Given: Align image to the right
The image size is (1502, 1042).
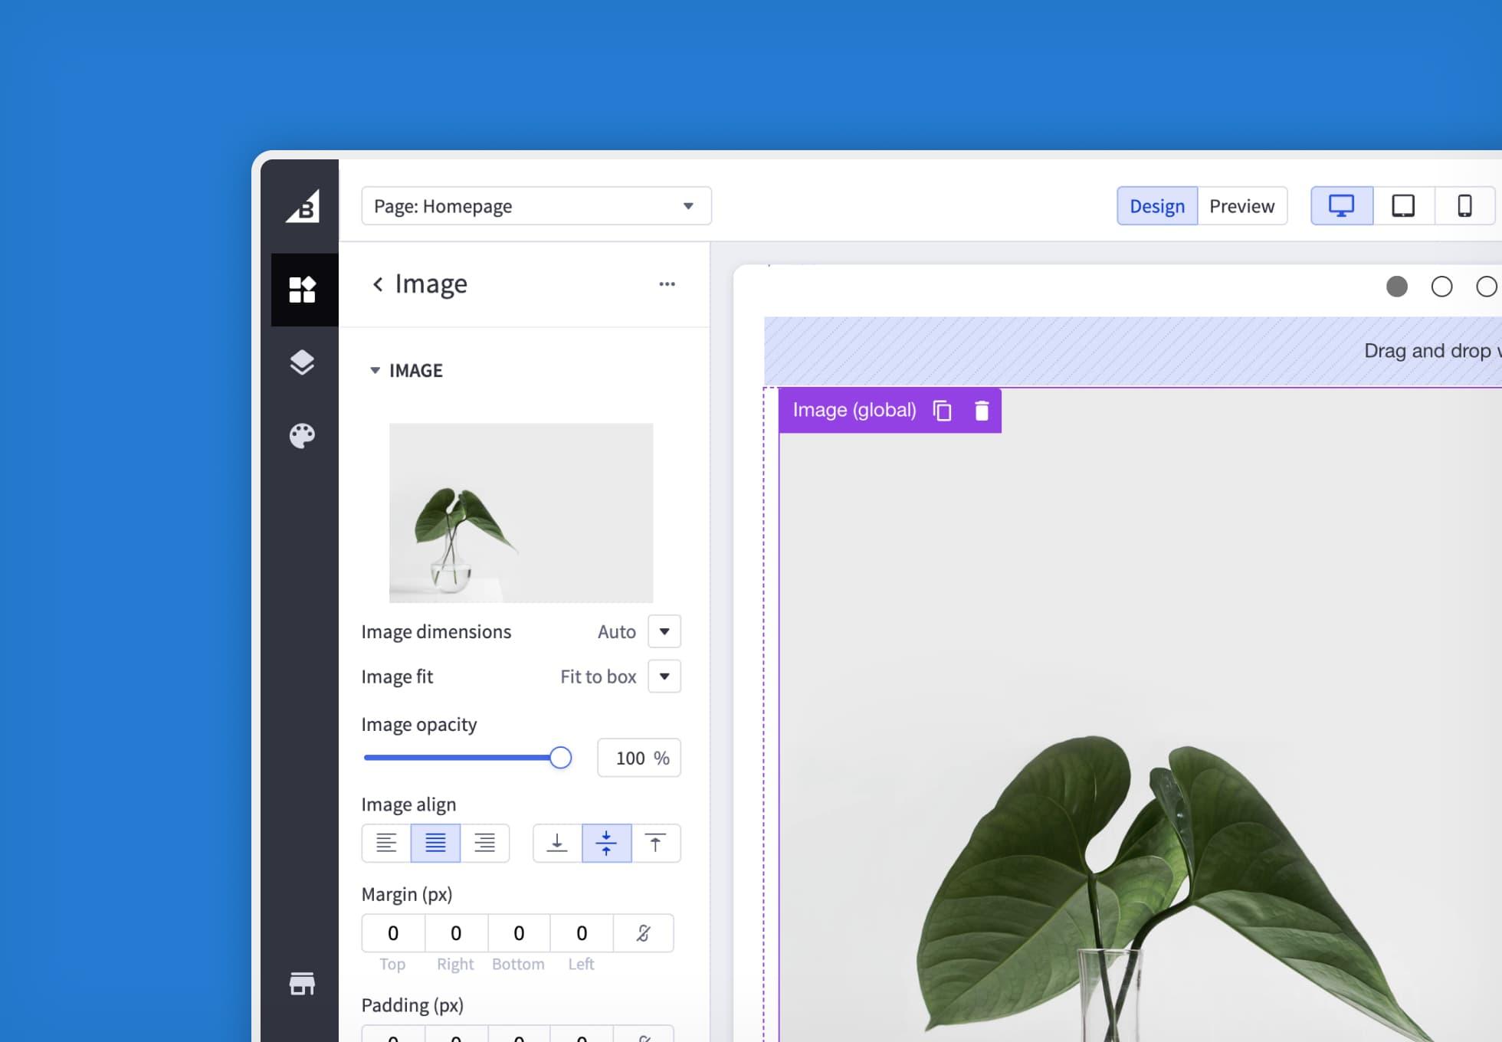Looking at the screenshot, I should tap(484, 844).
